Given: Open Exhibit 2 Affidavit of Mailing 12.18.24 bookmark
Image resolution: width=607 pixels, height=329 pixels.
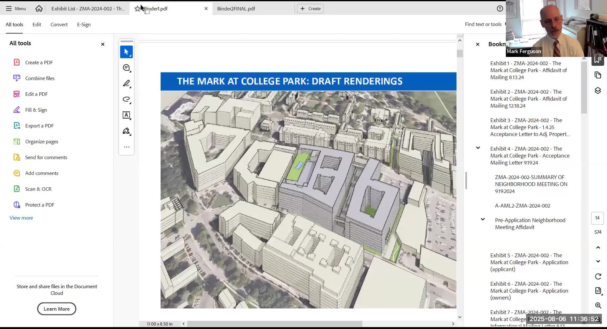Looking at the screenshot, I should [x=529, y=99].
